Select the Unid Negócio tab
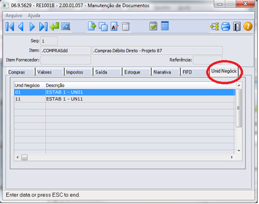This screenshot has width=259, height=204. (x=224, y=71)
